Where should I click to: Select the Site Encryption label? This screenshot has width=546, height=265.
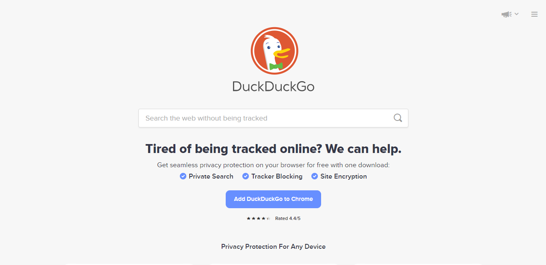tap(343, 176)
